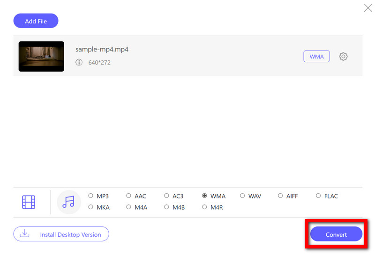Screen dimensions: 375x255
Task: Select the AC3 format option
Action: tap(167, 196)
